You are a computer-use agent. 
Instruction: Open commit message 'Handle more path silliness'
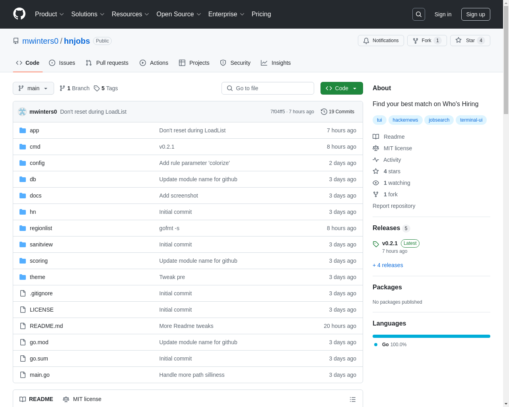point(192,375)
